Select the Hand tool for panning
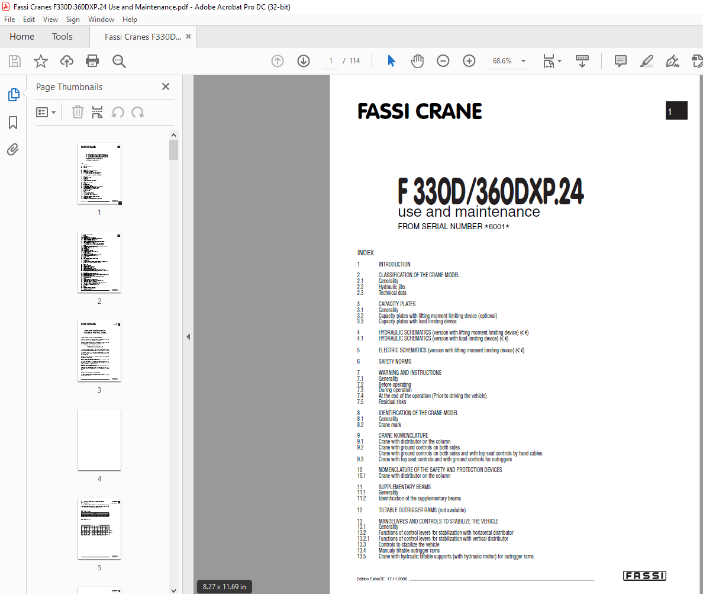The height and width of the screenshot is (594, 703). click(417, 61)
